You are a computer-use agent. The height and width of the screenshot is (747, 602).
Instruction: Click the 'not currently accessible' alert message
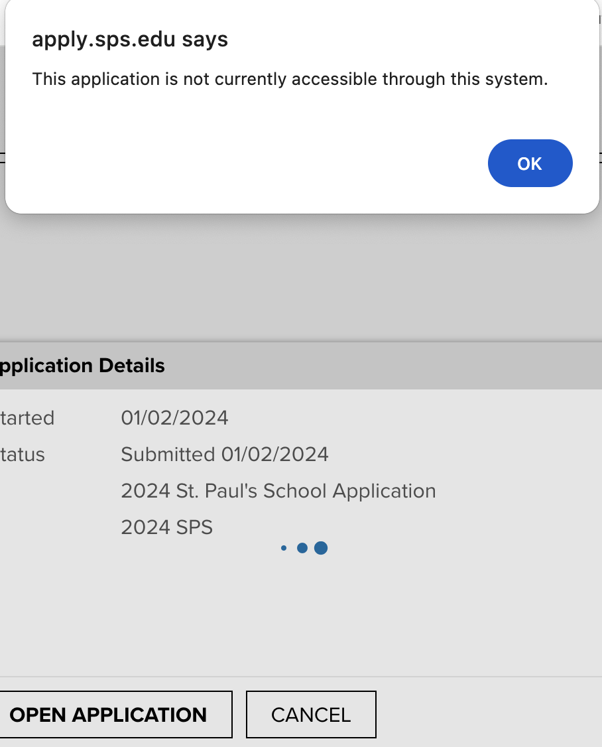[290, 80]
